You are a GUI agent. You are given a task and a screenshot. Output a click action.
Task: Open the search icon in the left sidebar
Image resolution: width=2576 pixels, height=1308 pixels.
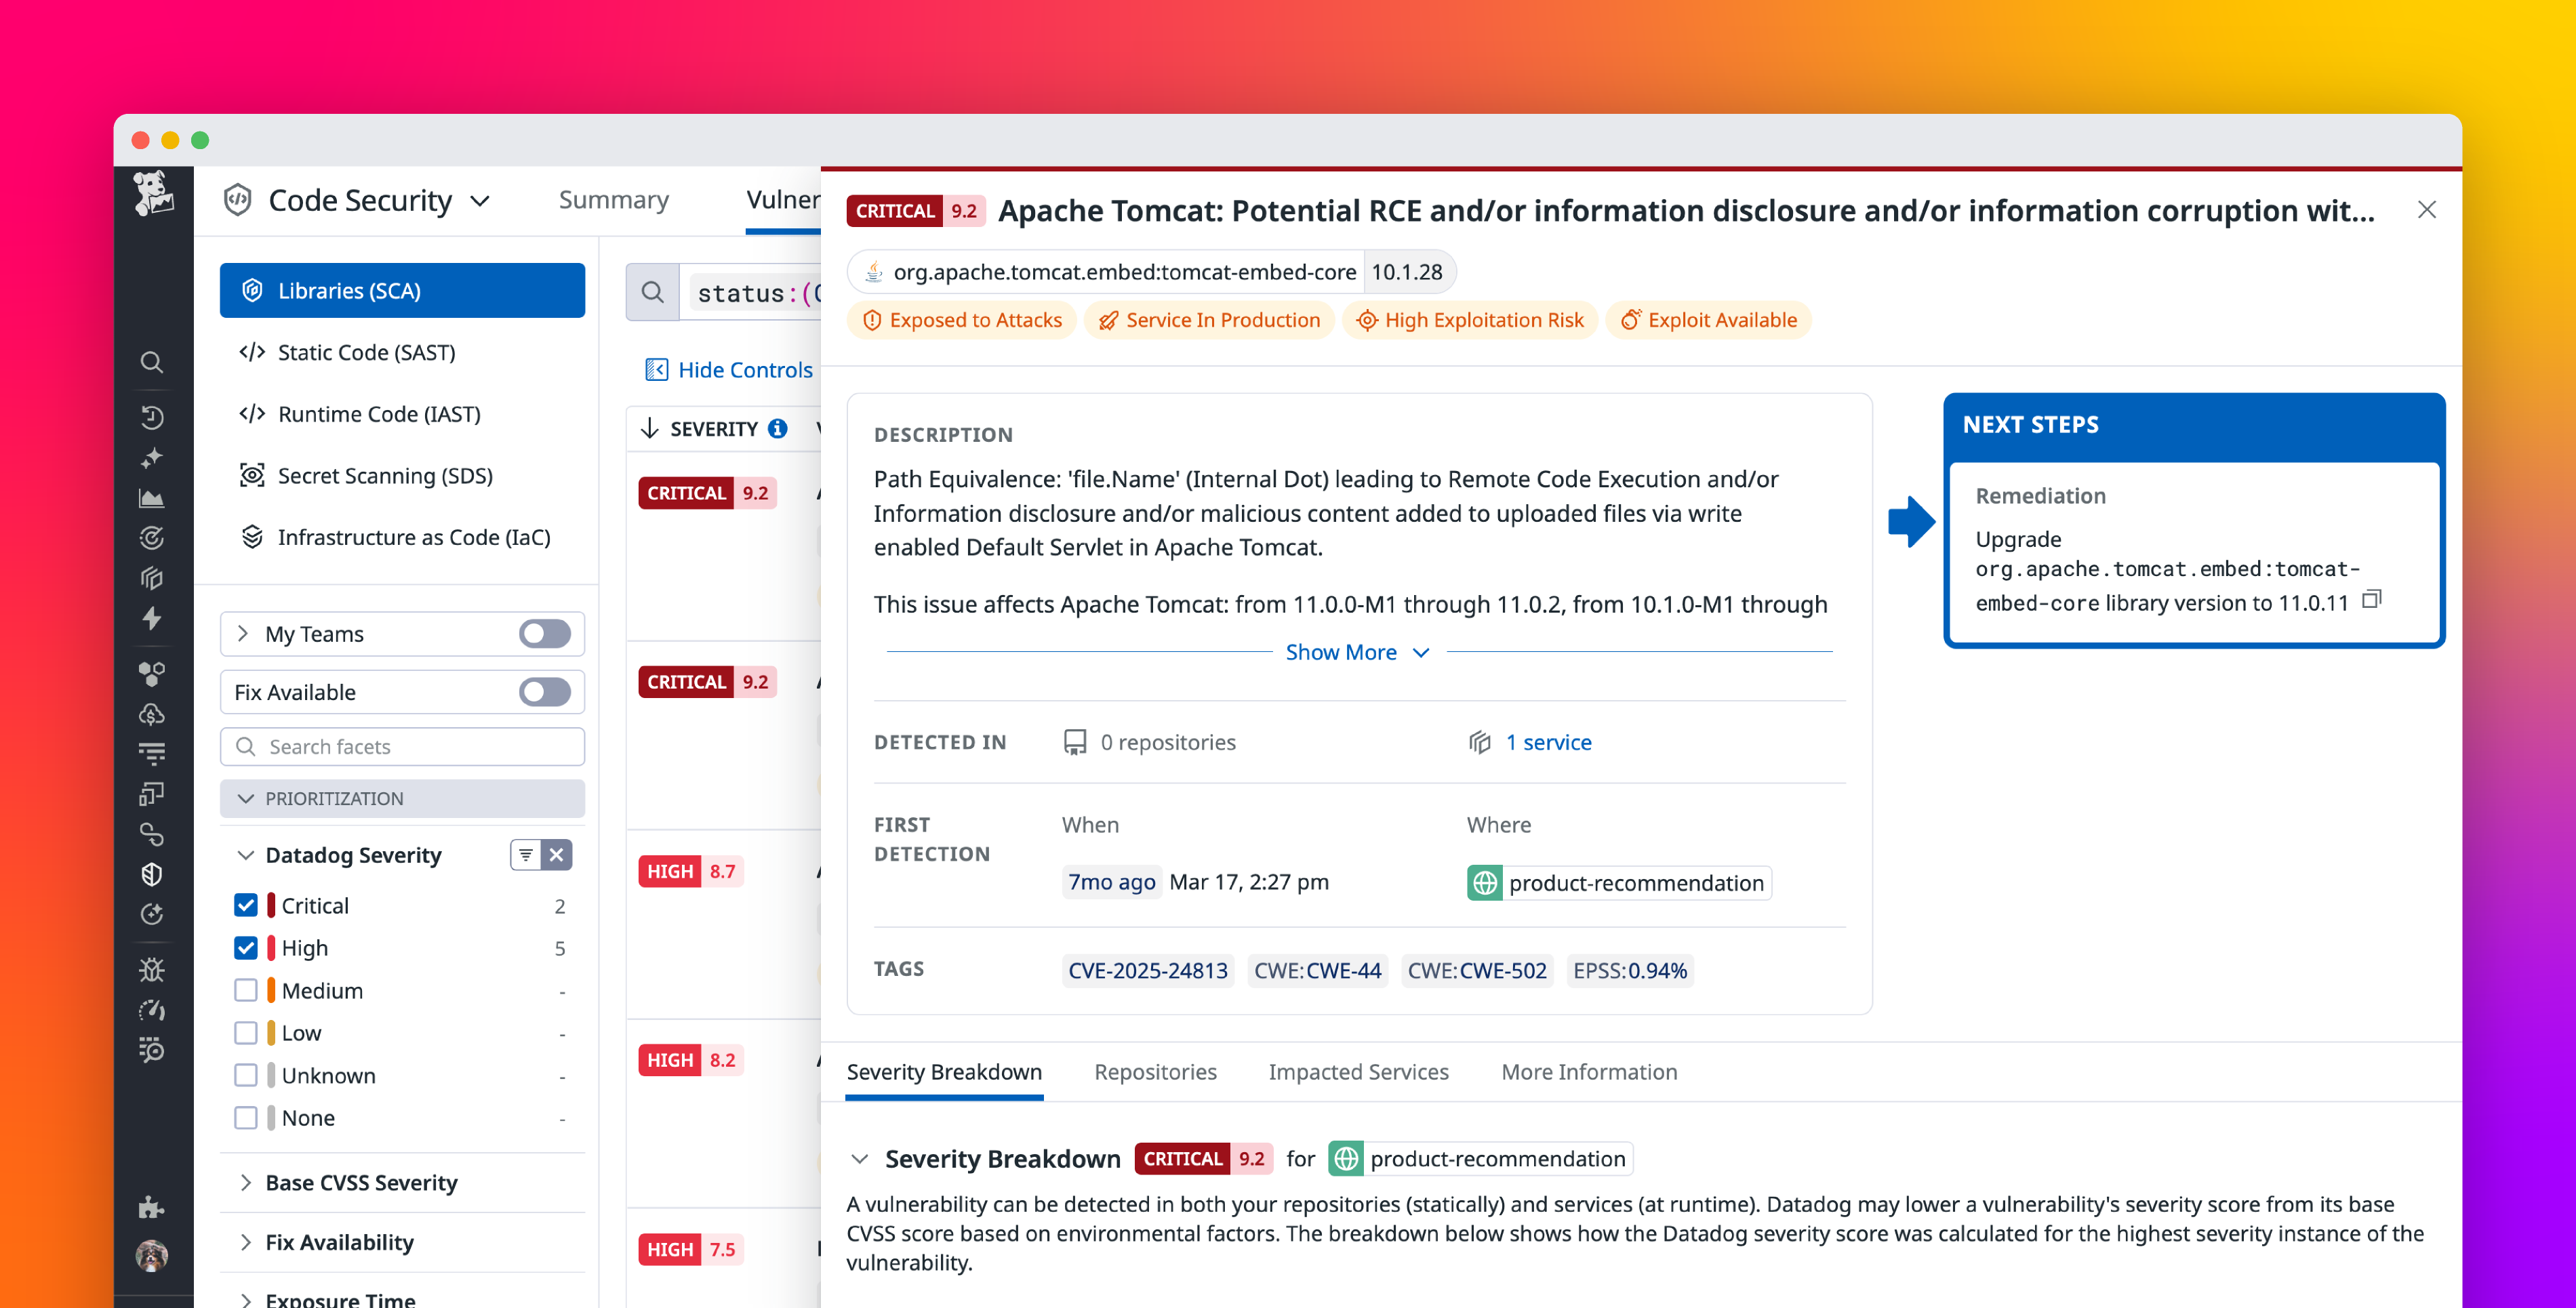152,362
